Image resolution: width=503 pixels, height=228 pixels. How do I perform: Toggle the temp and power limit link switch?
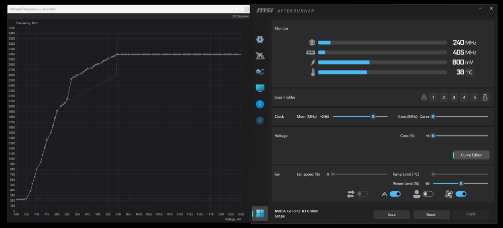click(x=362, y=194)
